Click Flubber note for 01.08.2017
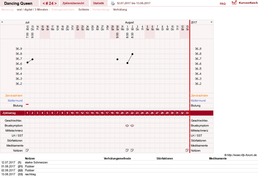Screen dimensions: 258x195 point(30,166)
